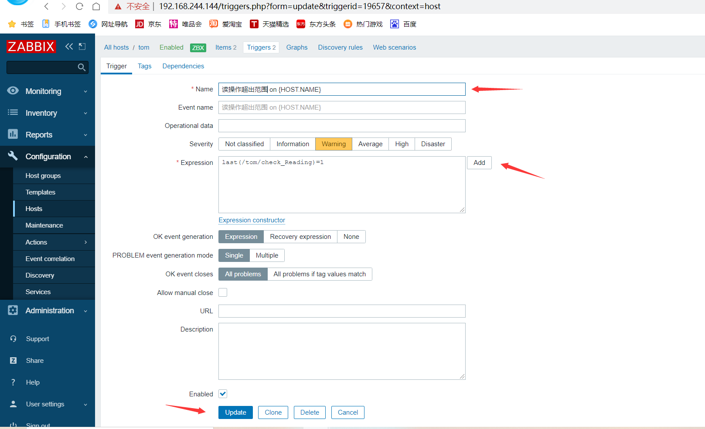
Task: Click the Inventory list icon
Action: (x=13, y=112)
